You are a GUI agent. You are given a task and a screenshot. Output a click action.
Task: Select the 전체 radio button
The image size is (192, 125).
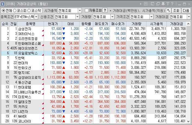coord(4,11)
